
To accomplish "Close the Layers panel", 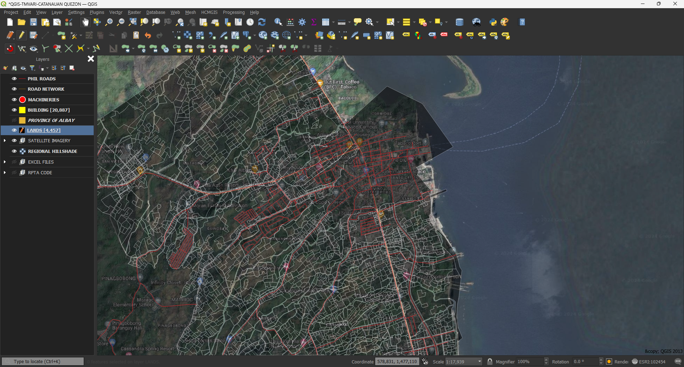I will 90,59.
